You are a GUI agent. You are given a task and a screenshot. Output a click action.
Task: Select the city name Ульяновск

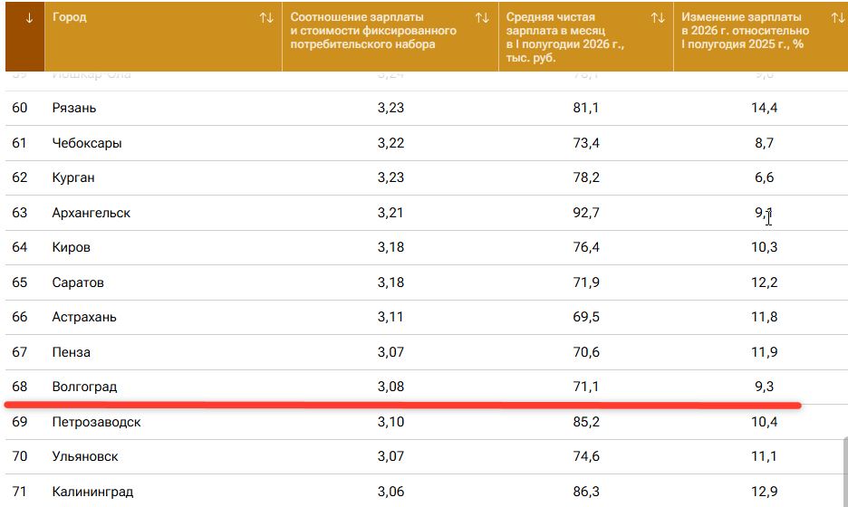click(85, 456)
